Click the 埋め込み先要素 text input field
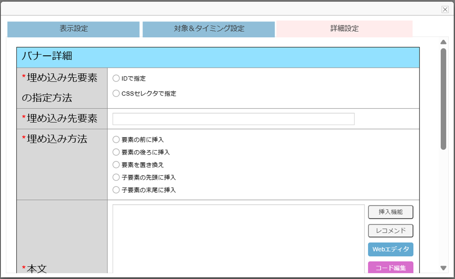The image size is (455, 279). click(x=233, y=119)
